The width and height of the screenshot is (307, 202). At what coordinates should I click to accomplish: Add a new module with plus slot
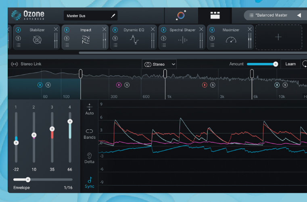pos(278,37)
